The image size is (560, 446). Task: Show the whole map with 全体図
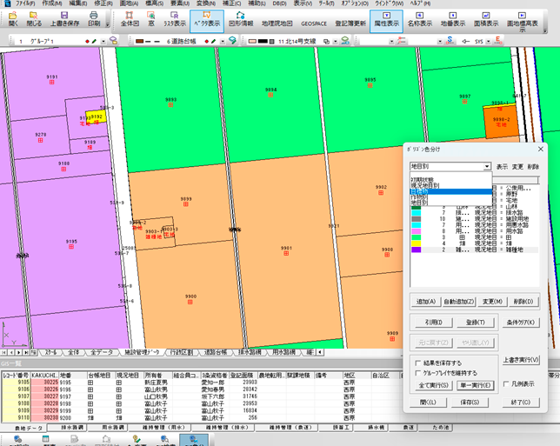click(x=130, y=18)
